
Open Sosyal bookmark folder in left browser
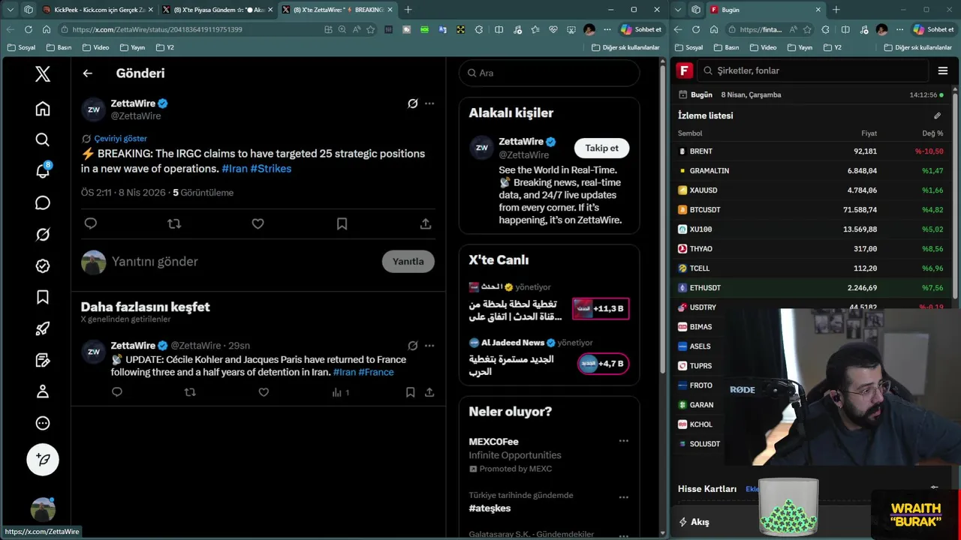point(21,47)
